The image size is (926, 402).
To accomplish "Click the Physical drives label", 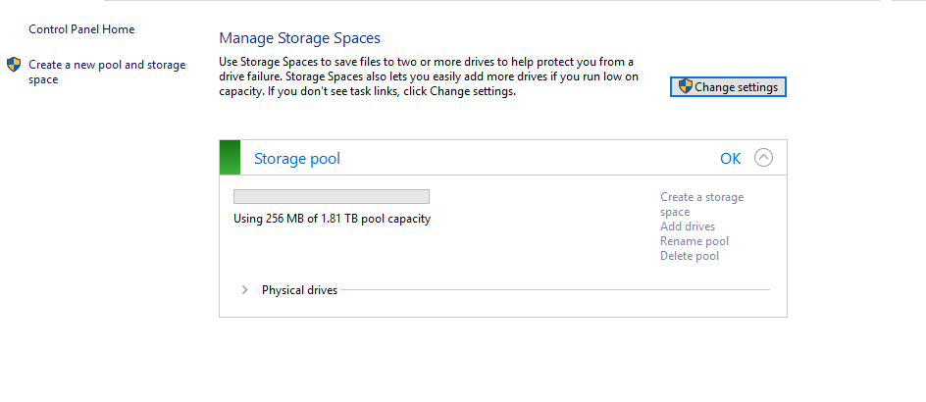I will click(x=299, y=290).
